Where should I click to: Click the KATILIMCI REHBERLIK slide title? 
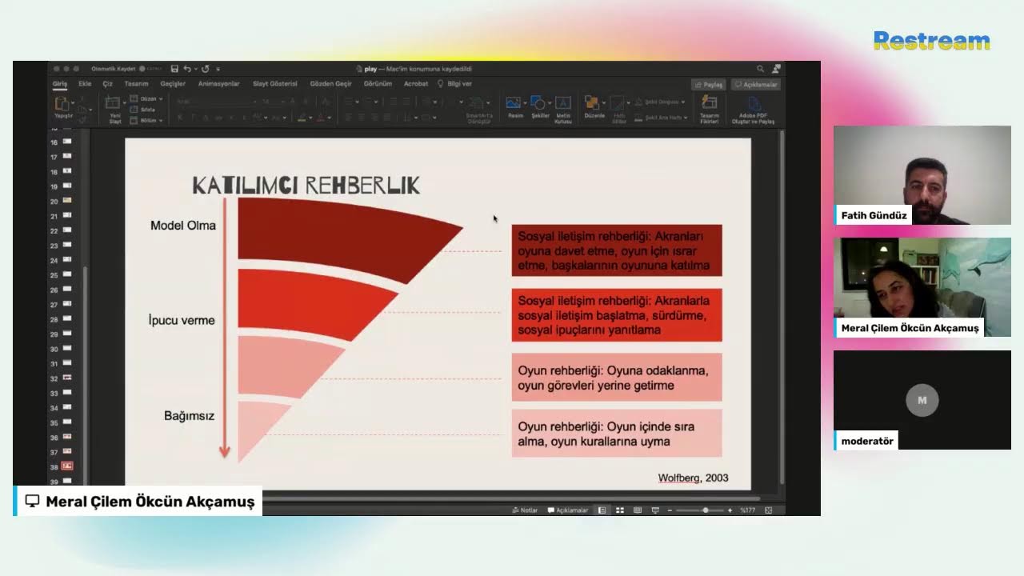[x=306, y=186]
